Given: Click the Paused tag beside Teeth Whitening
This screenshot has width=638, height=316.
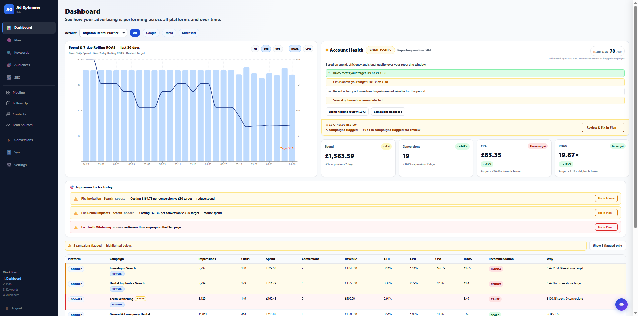Looking at the screenshot, I should pos(140,299).
